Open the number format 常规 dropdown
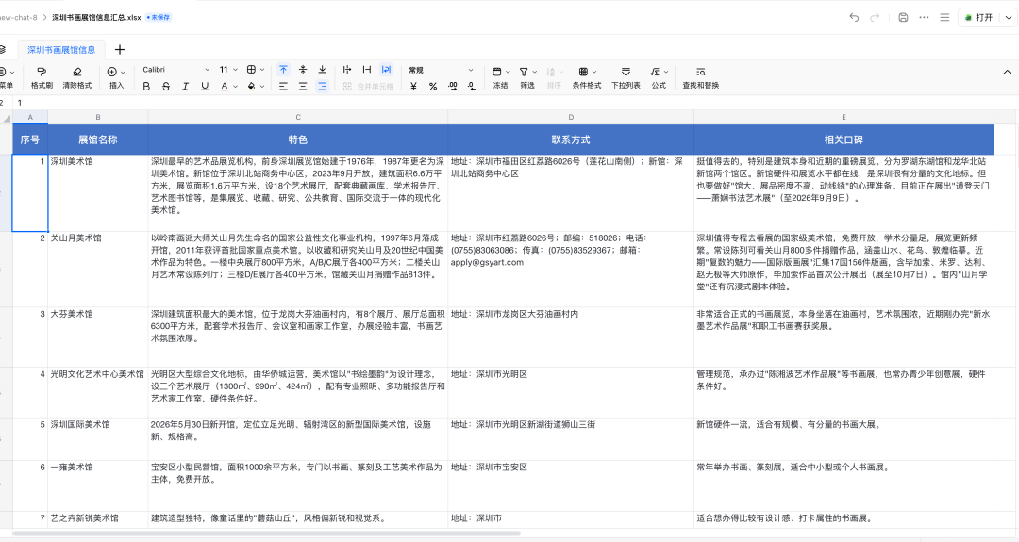Image resolution: width=1019 pixels, height=542 pixels. tap(441, 70)
